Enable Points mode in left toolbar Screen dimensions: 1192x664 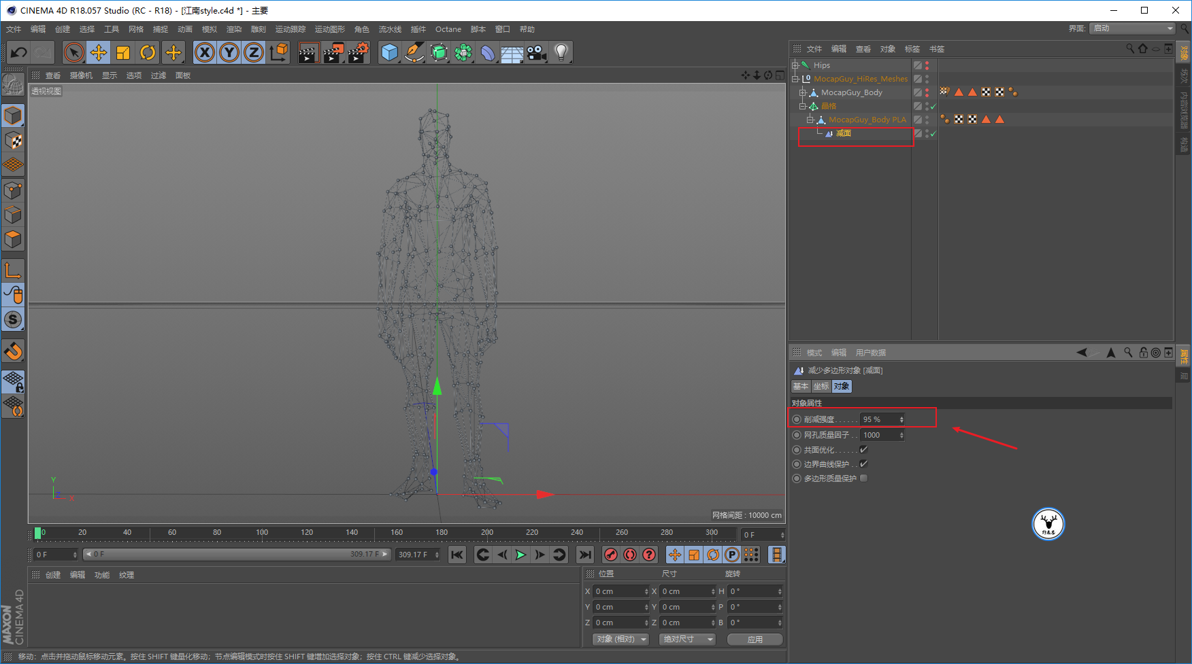pos(13,190)
